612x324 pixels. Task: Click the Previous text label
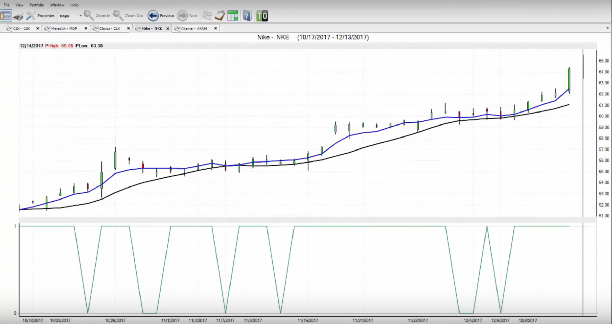[x=167, y=16]
